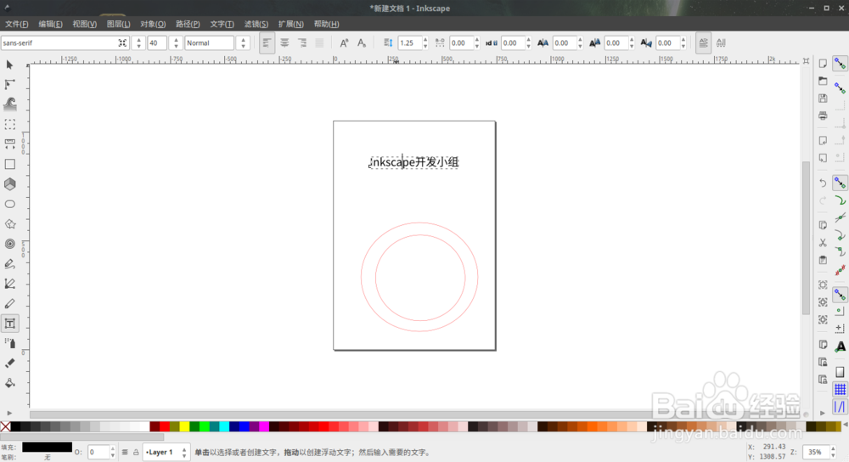Image resolution: width=849 pixels, height=462 pixels.
Task: Select the Zoom tool
Action: 9,125
